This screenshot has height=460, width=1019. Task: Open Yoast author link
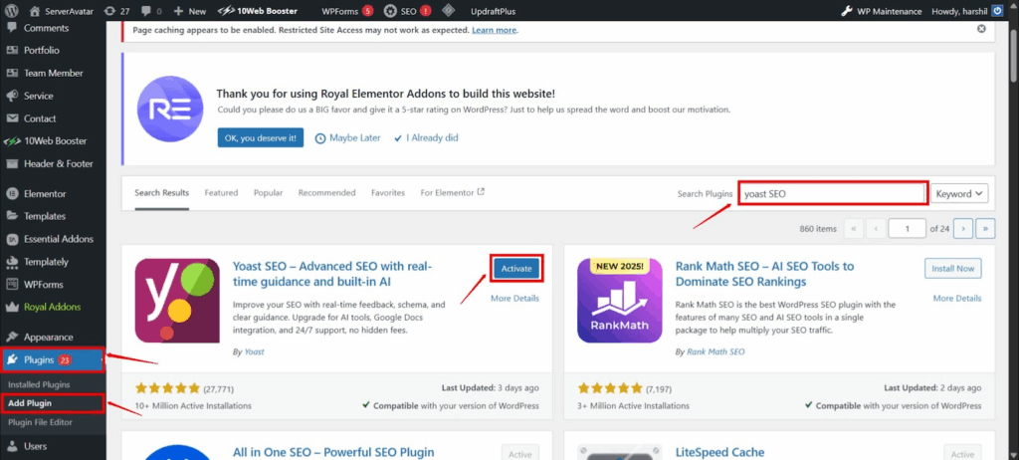pos(254,352)
